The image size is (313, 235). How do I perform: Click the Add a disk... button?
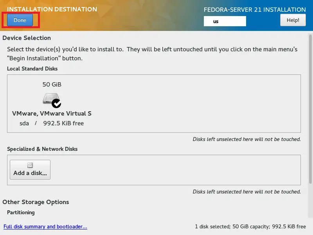point(30,170)
